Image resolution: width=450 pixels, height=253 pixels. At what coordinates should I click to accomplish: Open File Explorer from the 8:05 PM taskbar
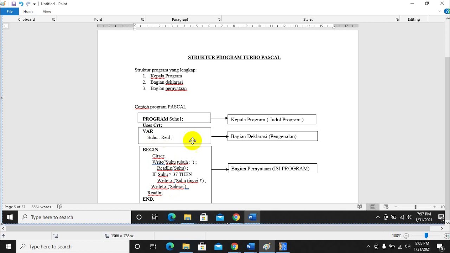click(x=186, y=246)
